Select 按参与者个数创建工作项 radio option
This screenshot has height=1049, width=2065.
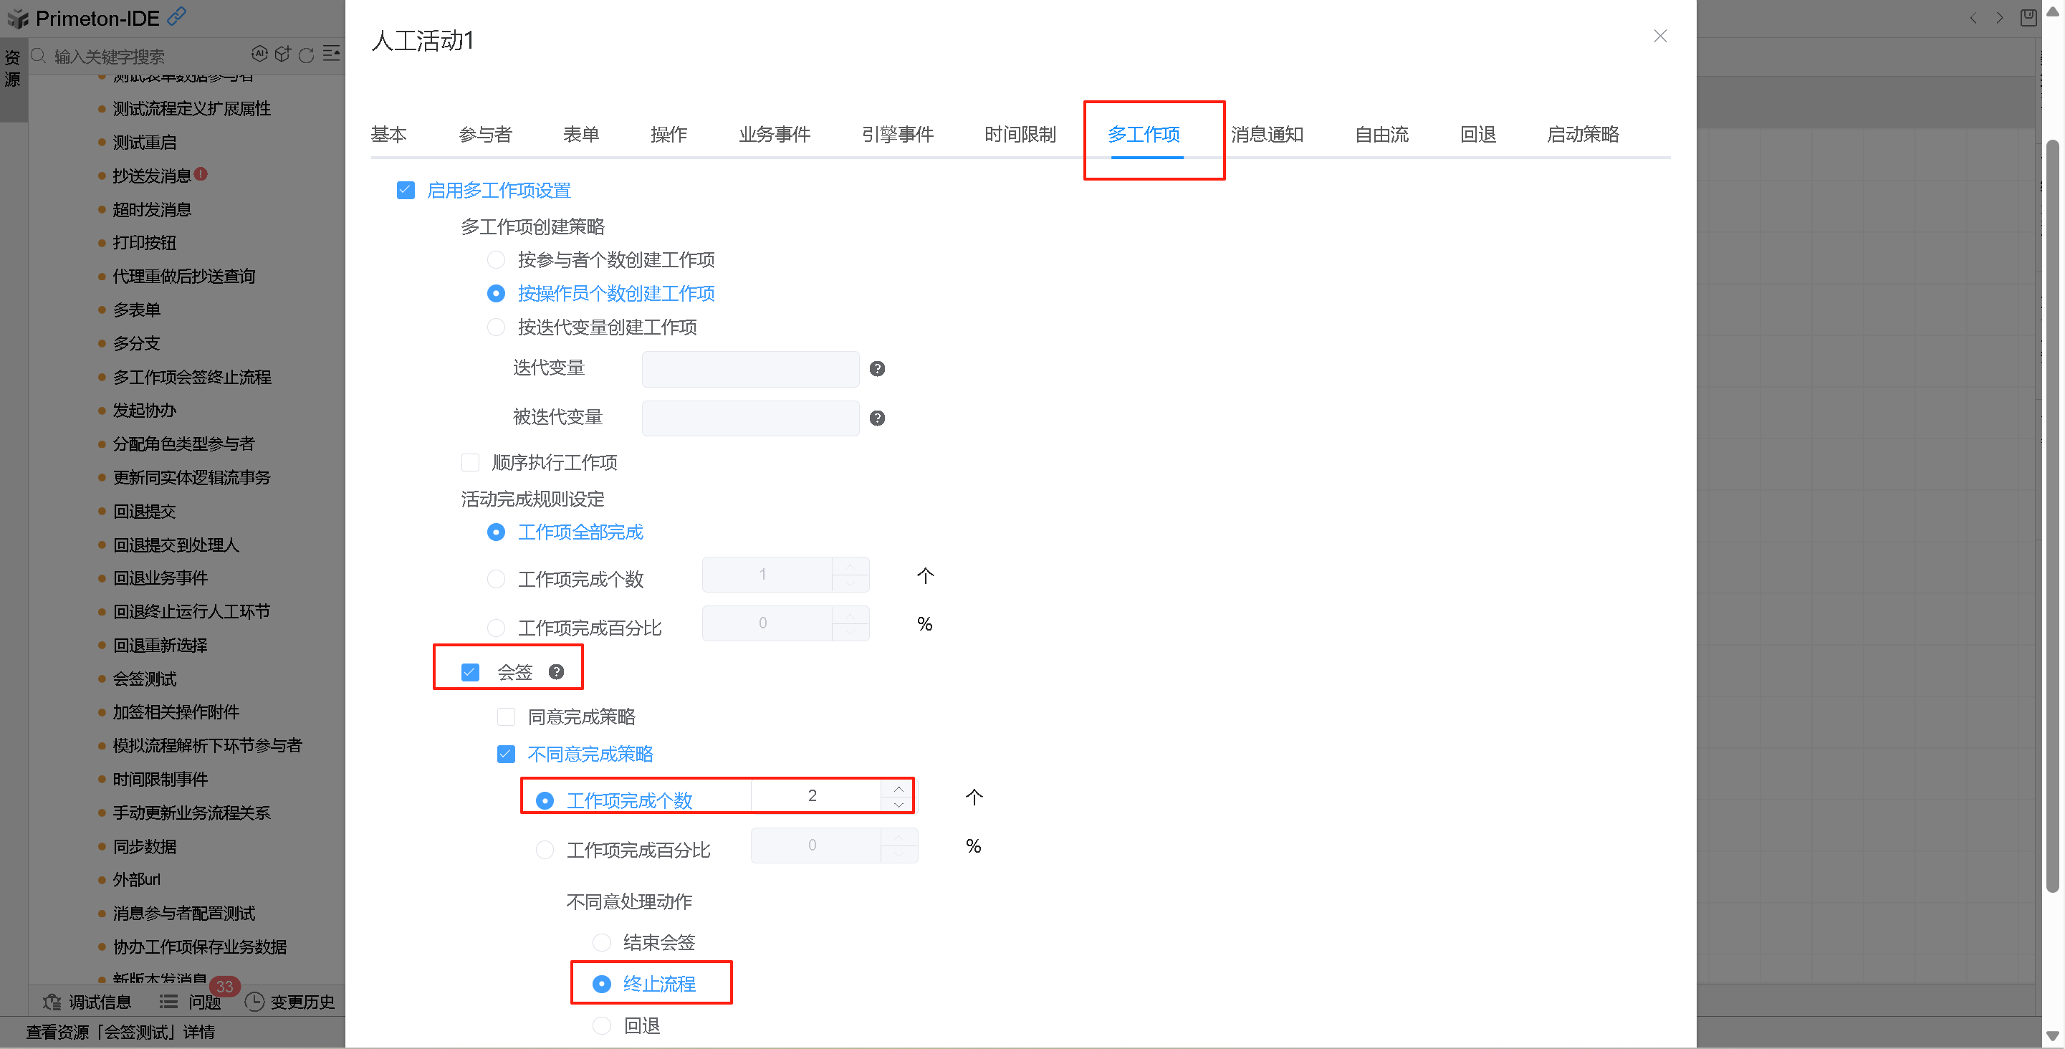(x=497, y=259)
